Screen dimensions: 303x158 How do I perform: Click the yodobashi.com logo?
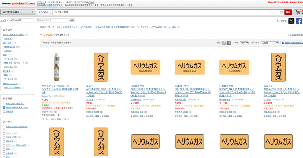click(18, 4)
